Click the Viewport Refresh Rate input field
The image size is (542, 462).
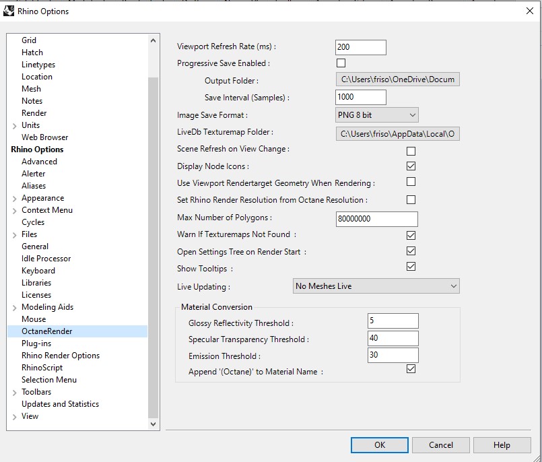point(360,47)
